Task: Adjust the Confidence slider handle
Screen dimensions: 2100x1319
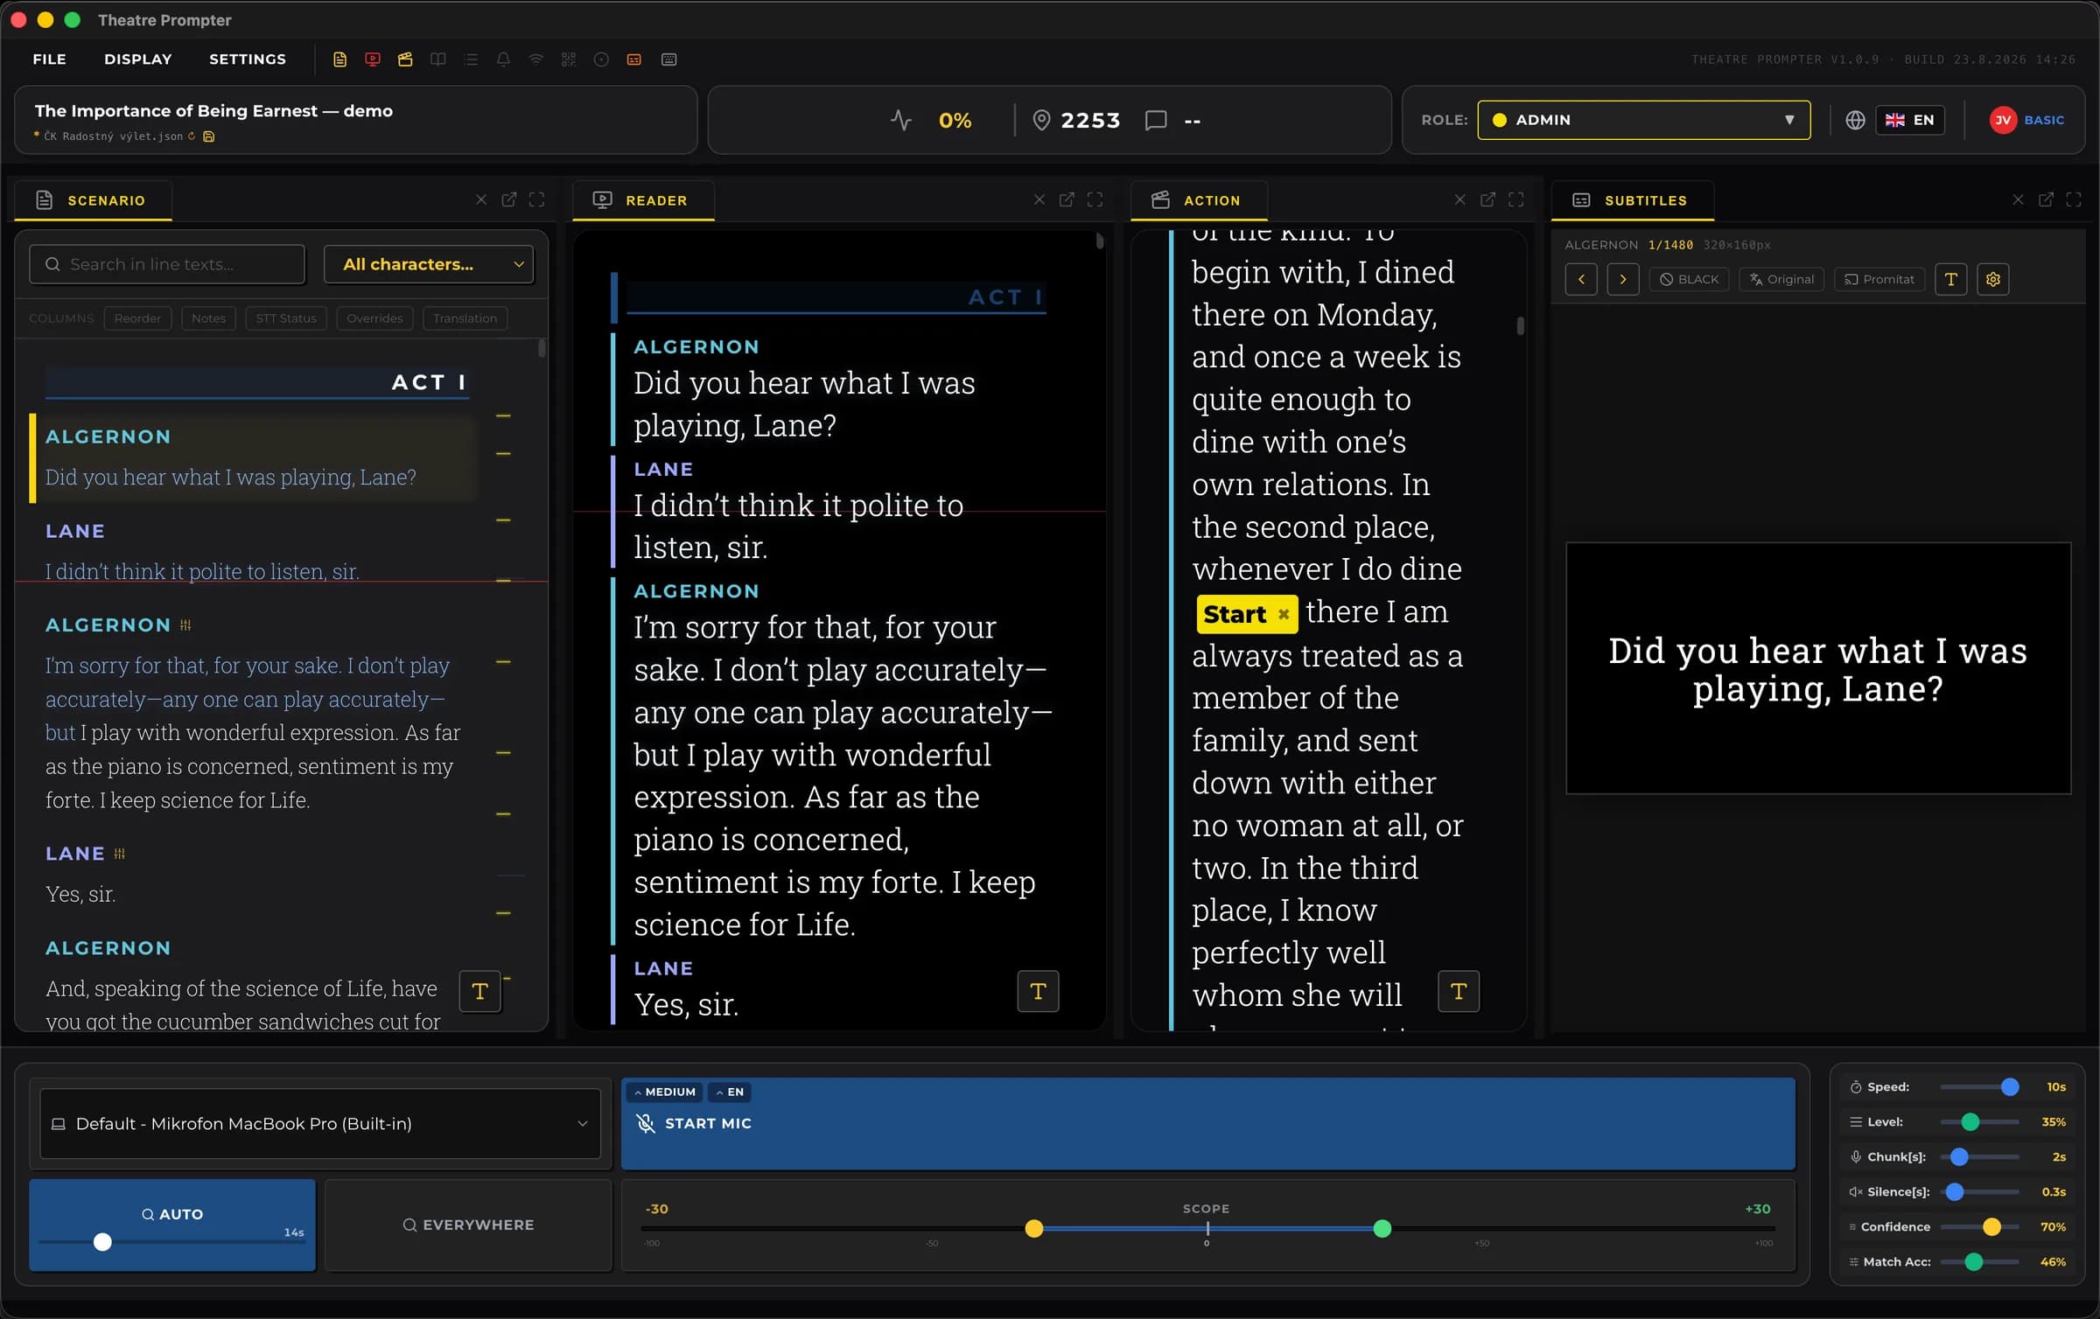Action: 1992,1227
